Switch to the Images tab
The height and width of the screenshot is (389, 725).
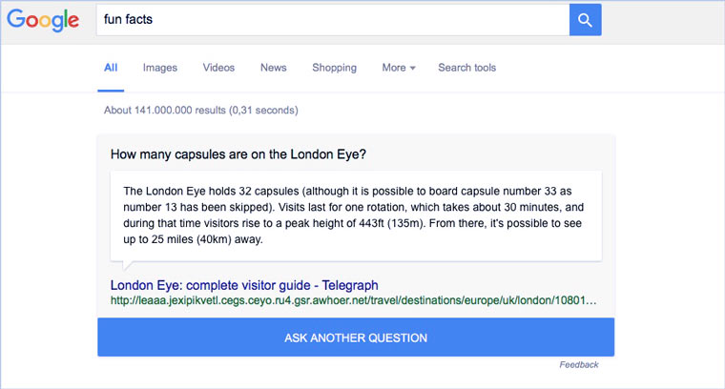pos(160,68)
